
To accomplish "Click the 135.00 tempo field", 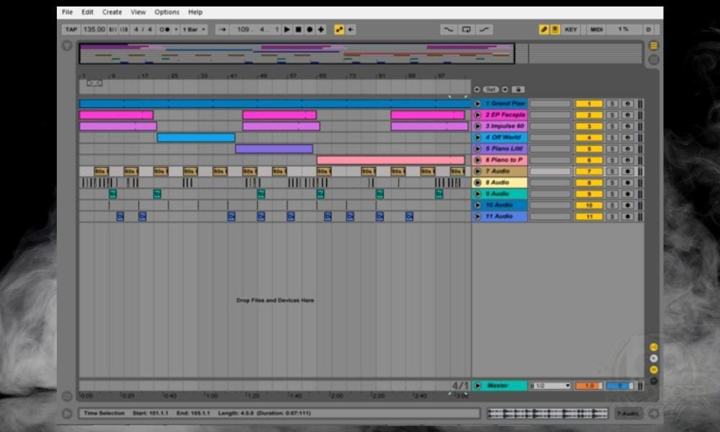I will pyautogui.click(x=94, y=30).
